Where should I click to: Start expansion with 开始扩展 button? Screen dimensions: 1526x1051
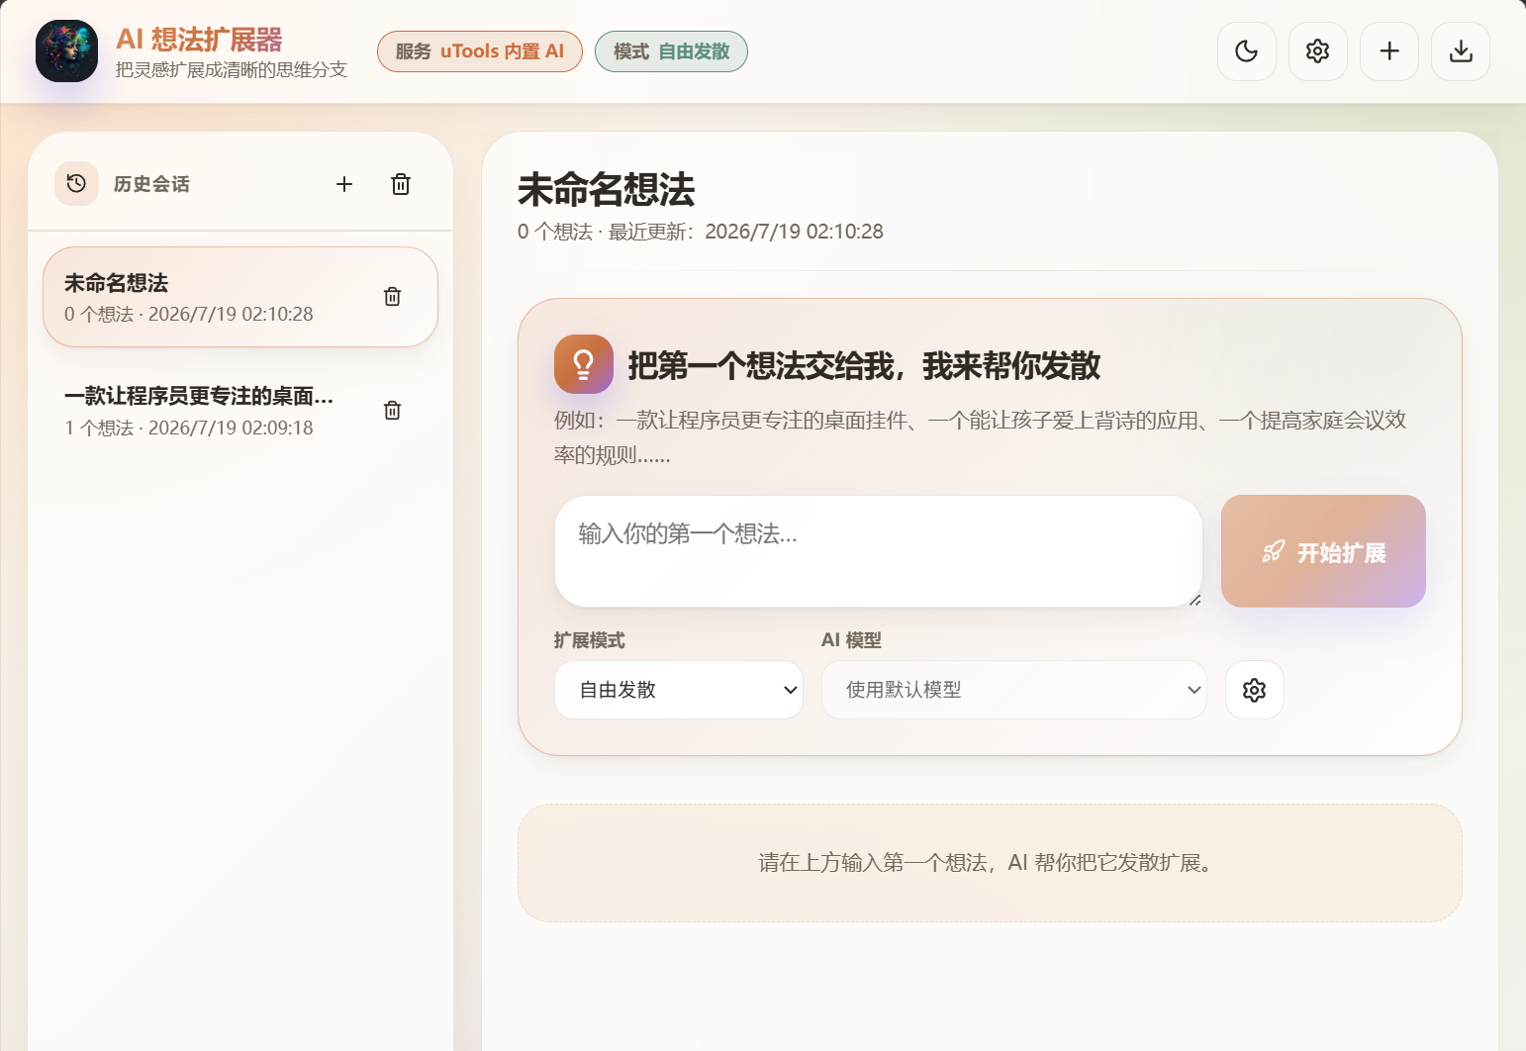point(1323,551)
